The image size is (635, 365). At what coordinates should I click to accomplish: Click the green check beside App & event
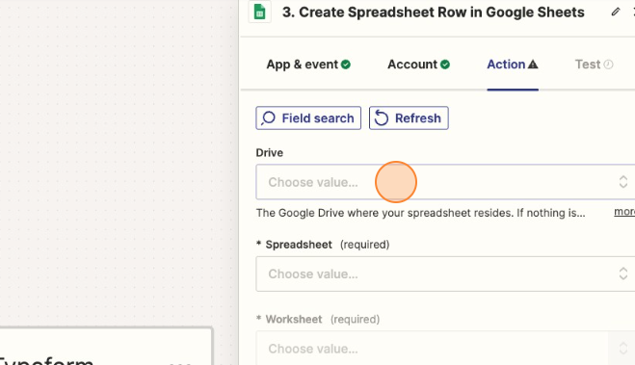pos(346,65)
